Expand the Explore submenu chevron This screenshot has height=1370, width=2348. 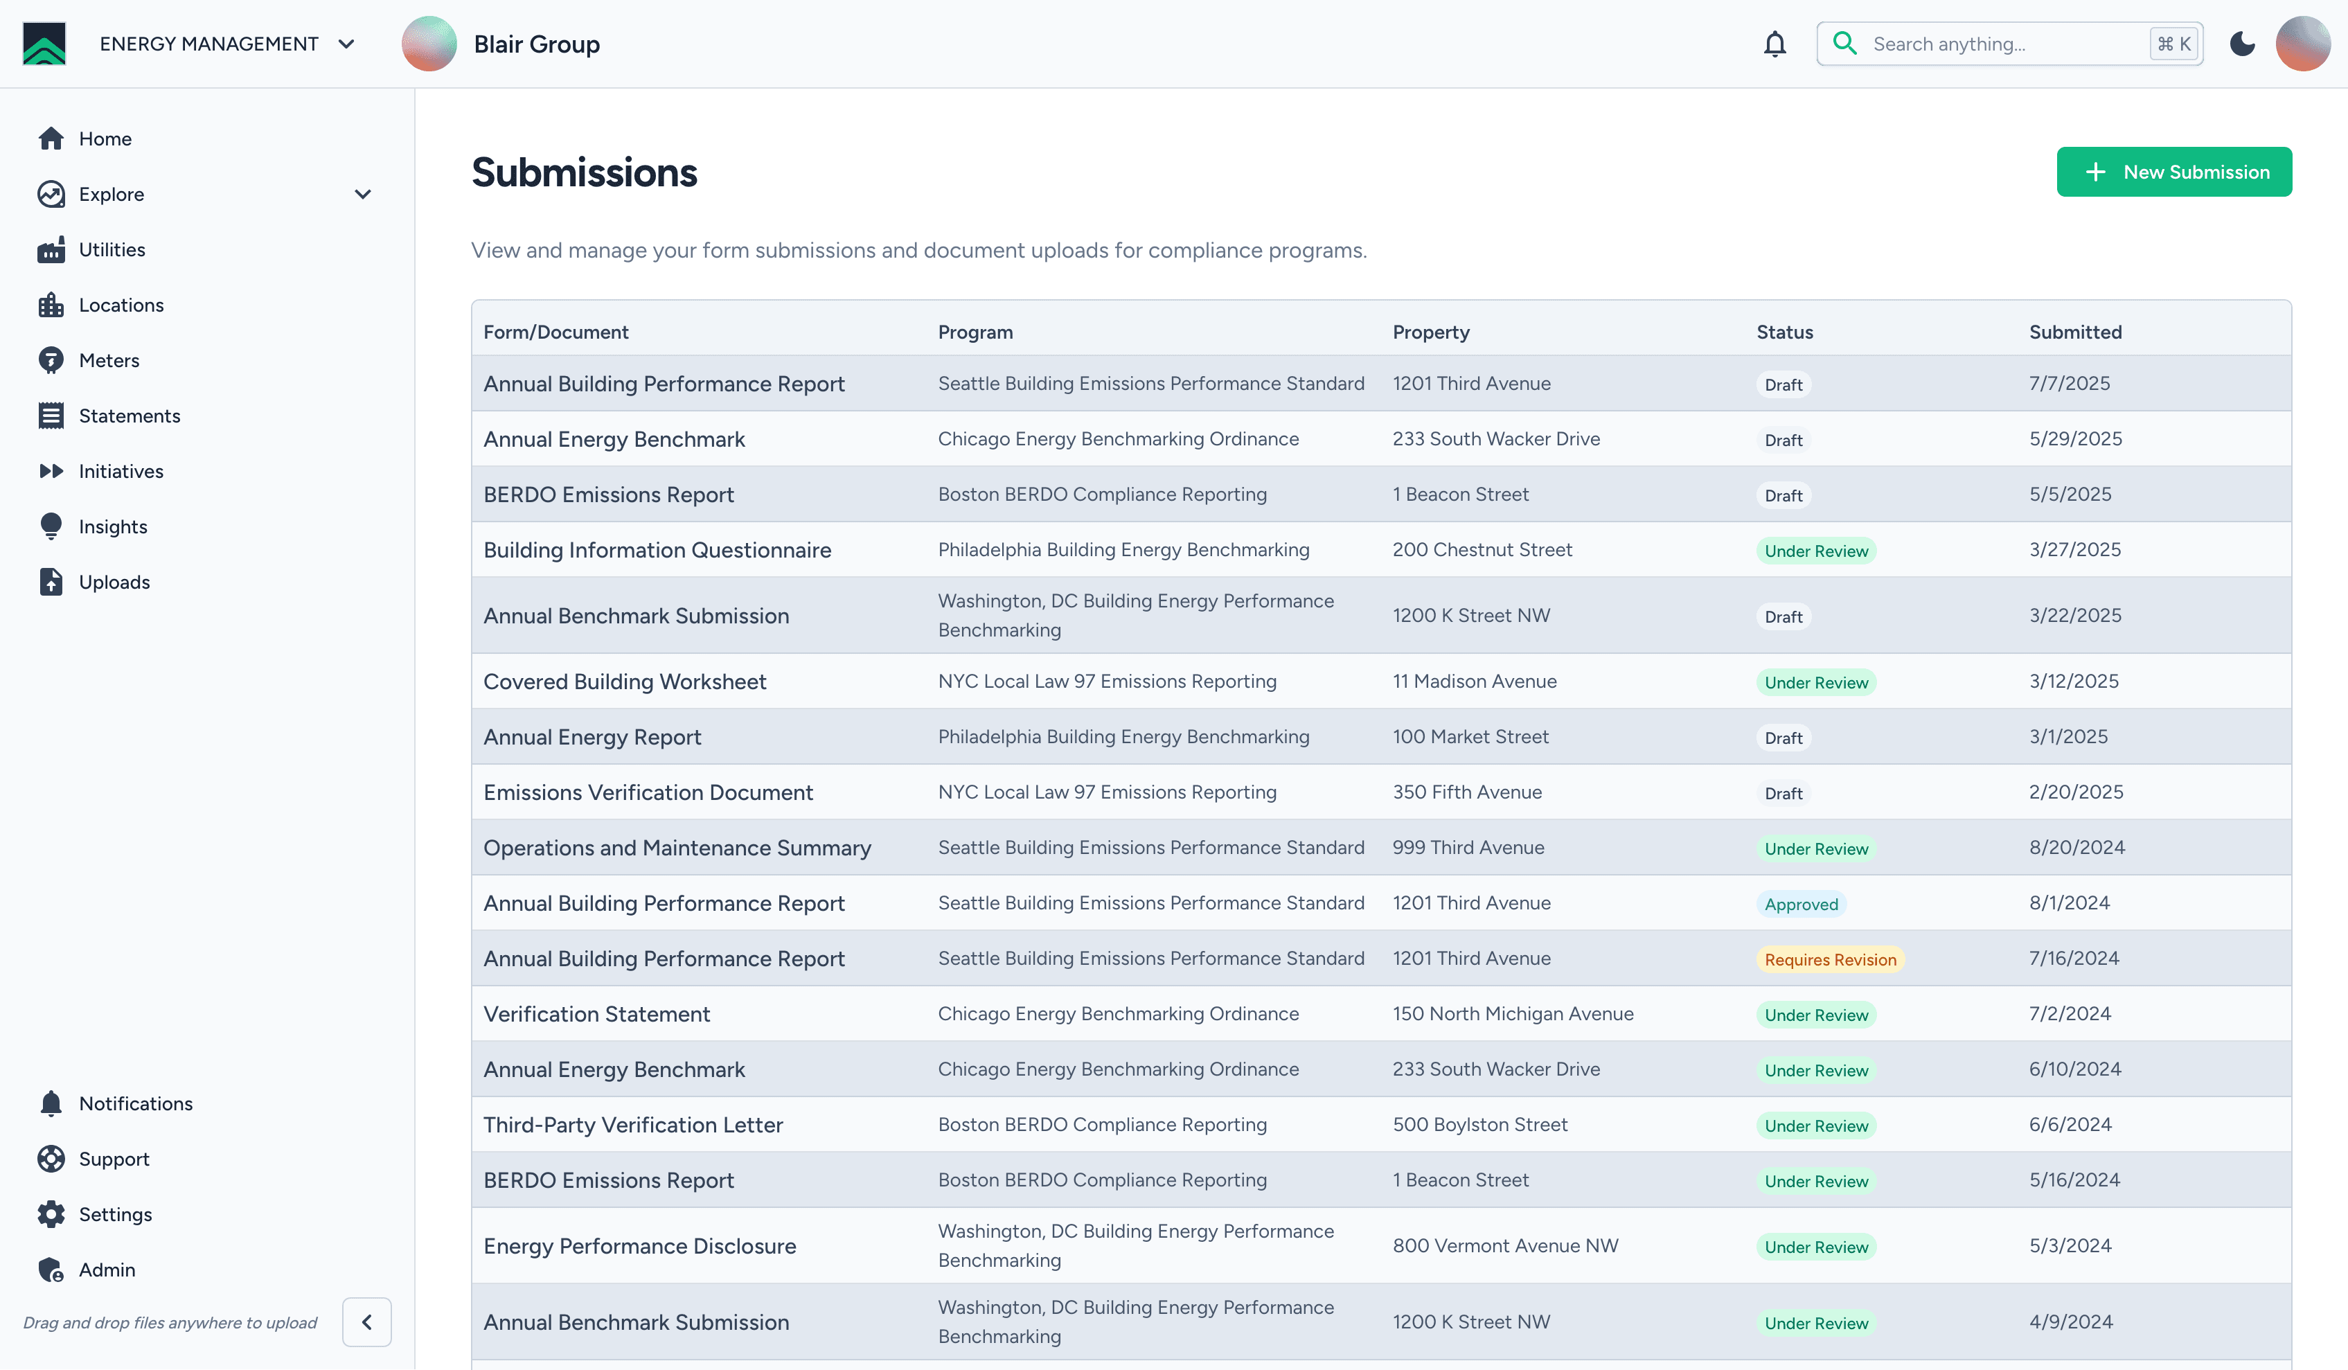(362, 194)
